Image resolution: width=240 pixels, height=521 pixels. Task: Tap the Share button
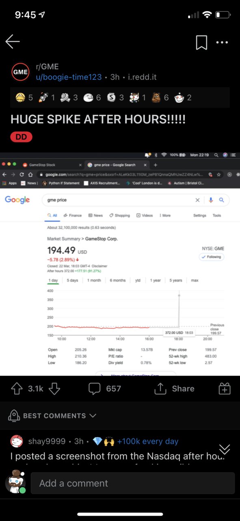[x=174, y=389]
